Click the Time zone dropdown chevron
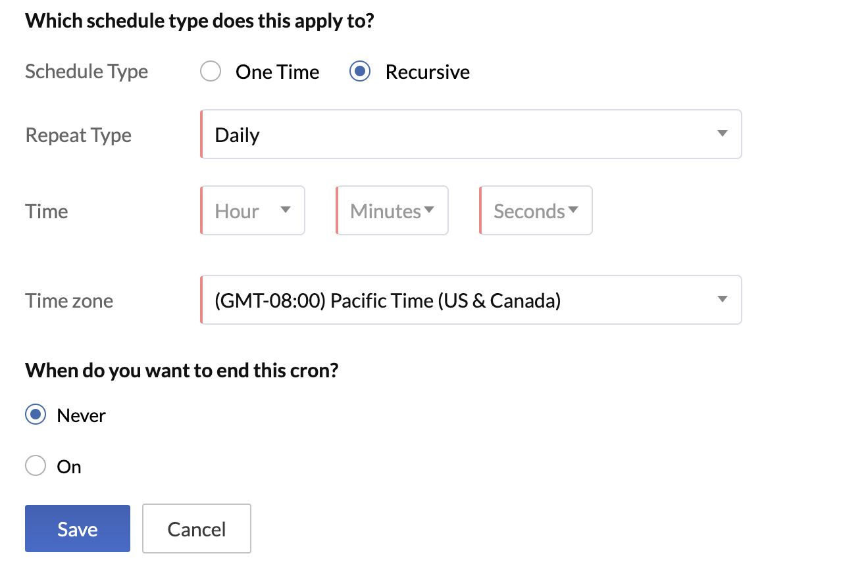Screen dimensions: 841x564 722,300
